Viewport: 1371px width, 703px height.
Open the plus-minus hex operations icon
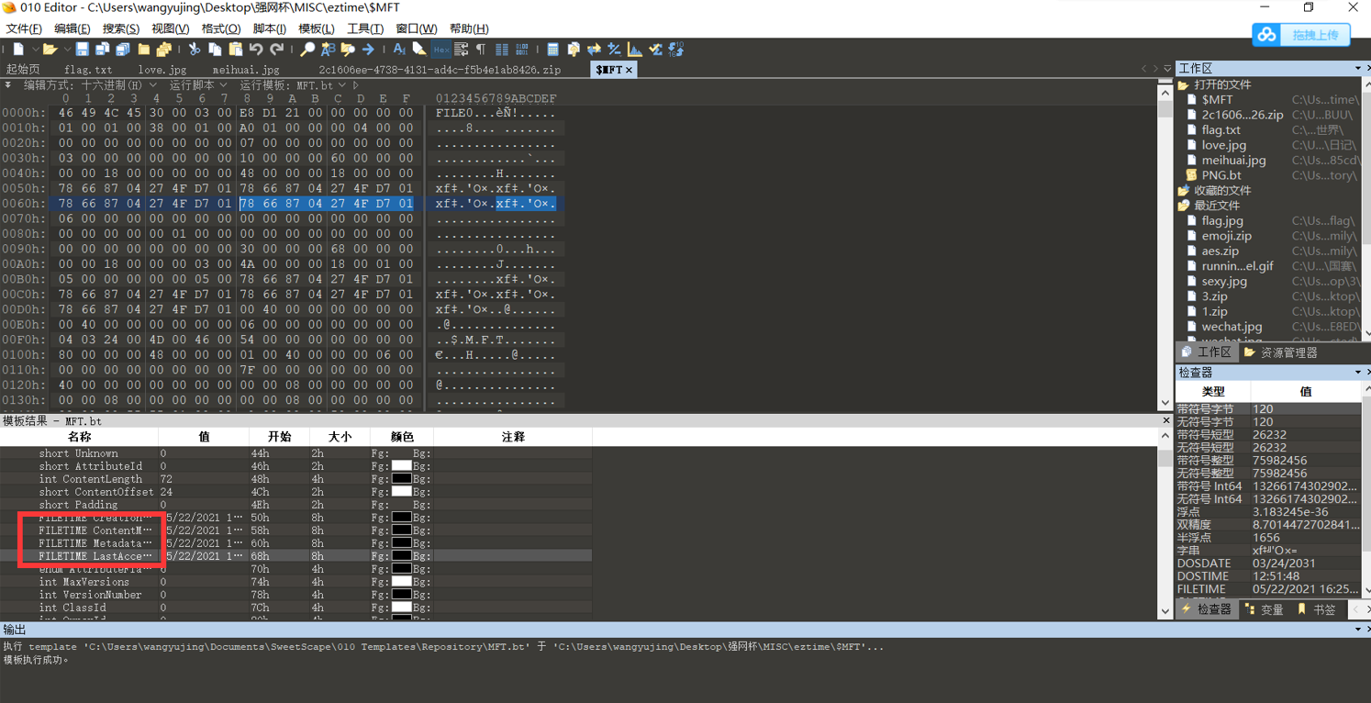click(614, 50)
